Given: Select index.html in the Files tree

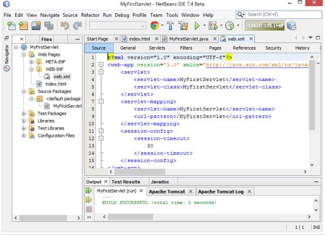Looking at the screenshot, I should (x=56, y=84).
